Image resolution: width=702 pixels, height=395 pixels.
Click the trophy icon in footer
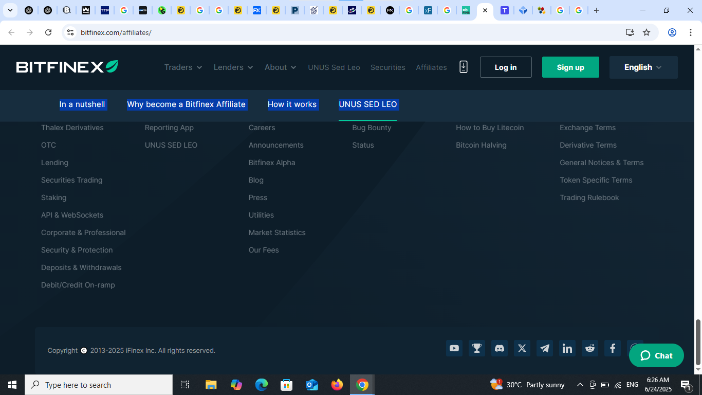(477, 348)
